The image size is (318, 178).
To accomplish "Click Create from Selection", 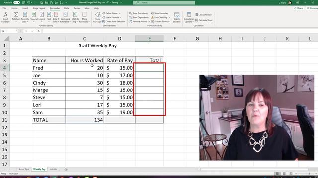I will point(114,21).
